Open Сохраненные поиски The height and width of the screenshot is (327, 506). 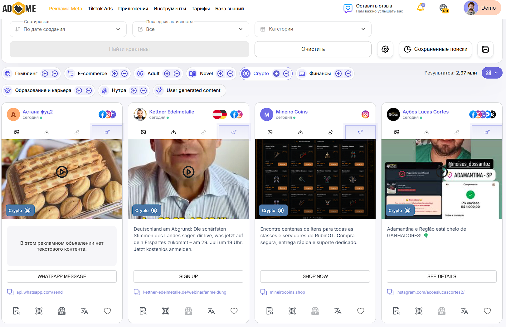[x=435, y=49]
